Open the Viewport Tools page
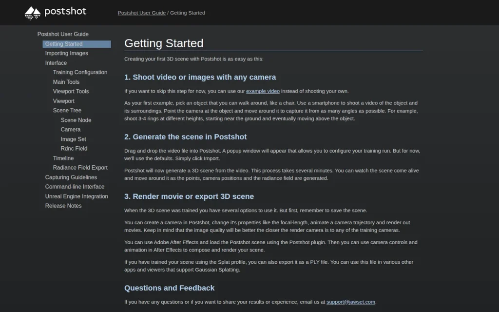 point(71,91)
